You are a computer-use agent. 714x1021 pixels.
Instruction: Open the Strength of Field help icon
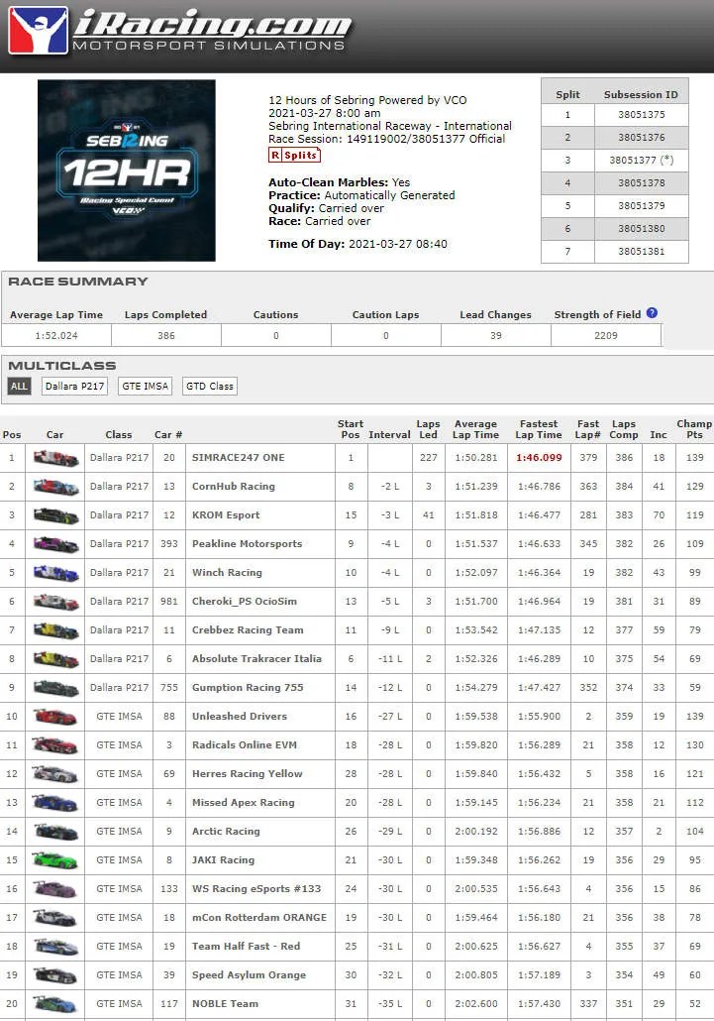[652, 313]
